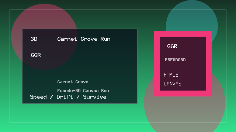The image size is (236, 132).
Task: Click the 'Garnet Grove Run' title text
Action: [x=84, y=39]
